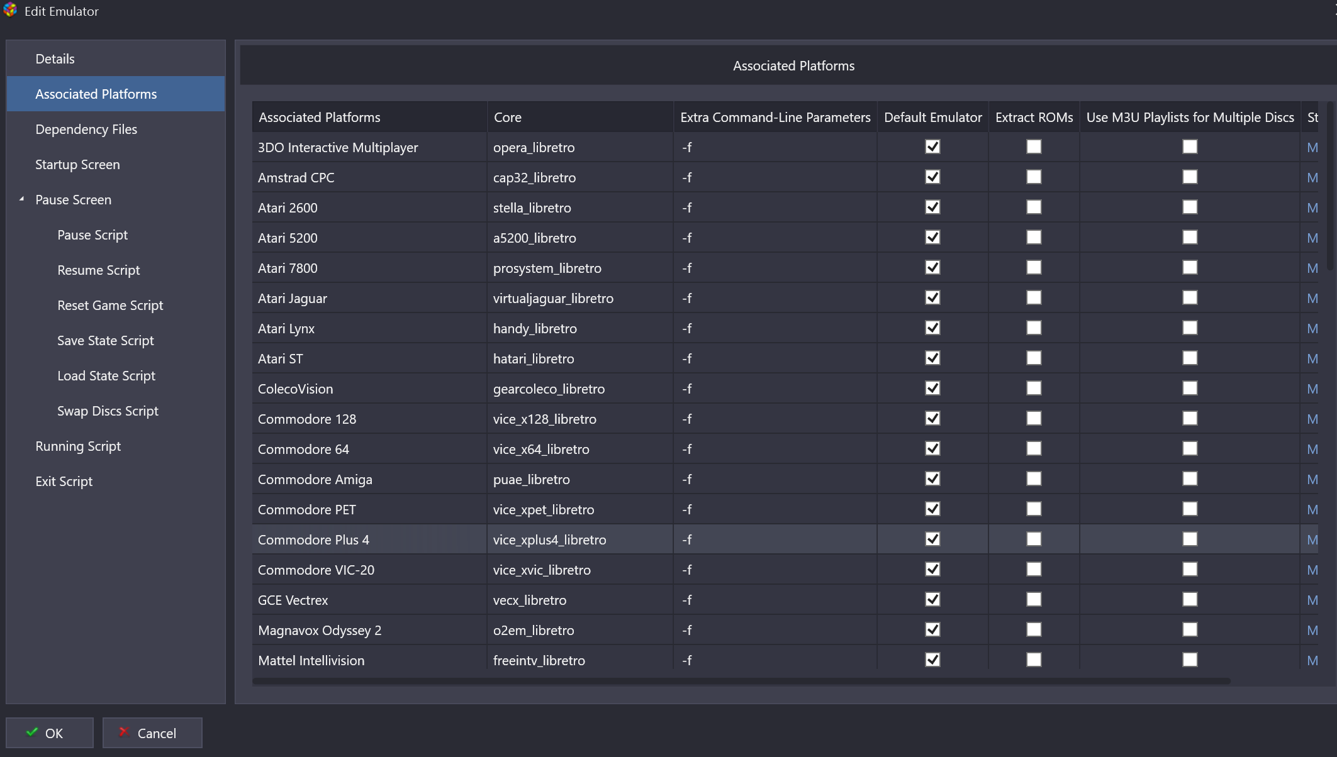Enable Extract ROMs for Commodore Plus 4
1337x757 pixels.
1034,539
